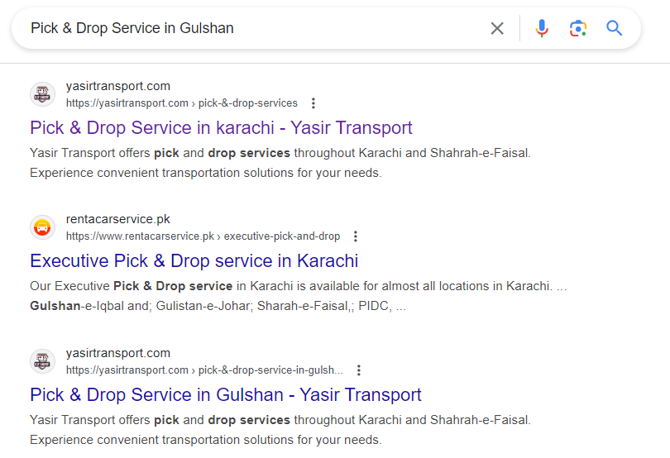
Task: Open Google Lens image search
Action: click(x=578, y=28)
